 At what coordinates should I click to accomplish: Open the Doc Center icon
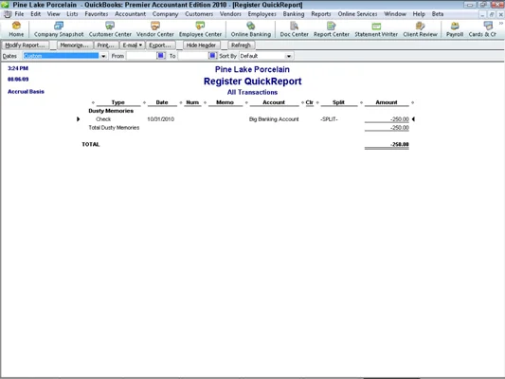pos(294,29)
